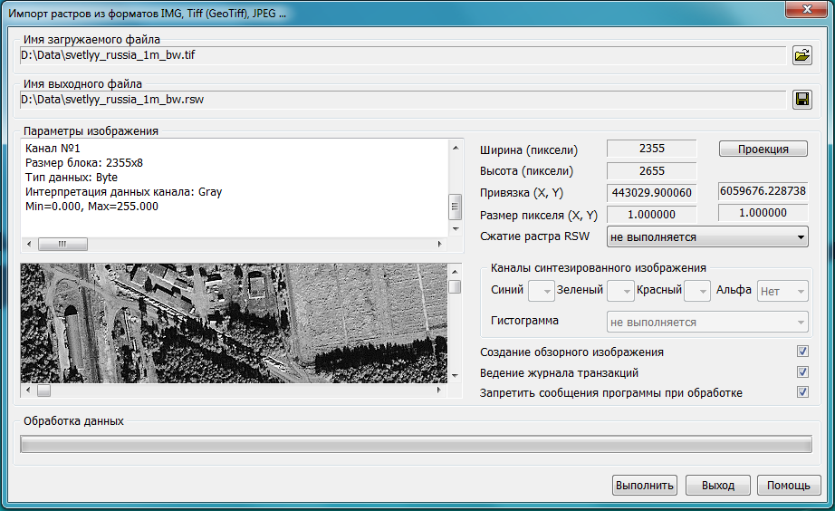Click the Выполнить button
This screenshot has width=835, height=511.
point(645,485)
